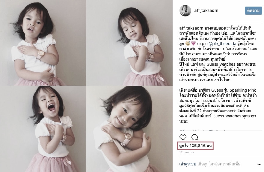Select the top-right photo with eyes closed
The image size is (264, 172).
(129, 43)
